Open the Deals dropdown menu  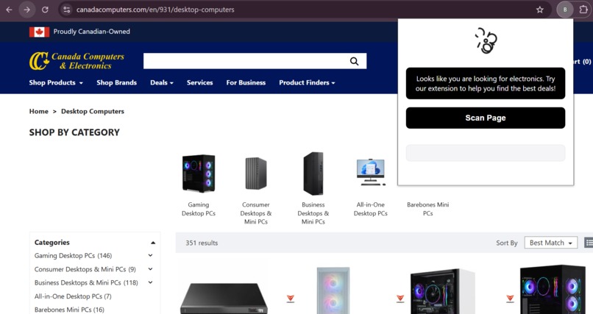tap(161, 82)
